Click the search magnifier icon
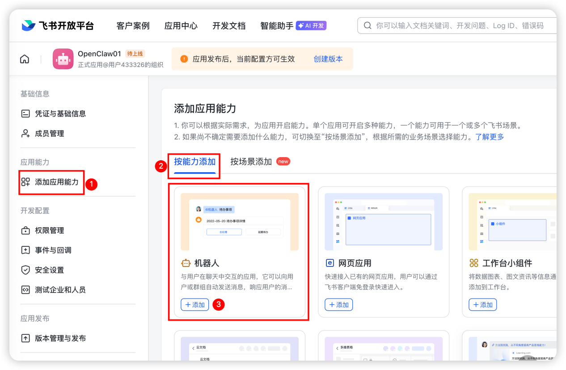Viewport: 566px width, 370px height. tap(367, 25)
